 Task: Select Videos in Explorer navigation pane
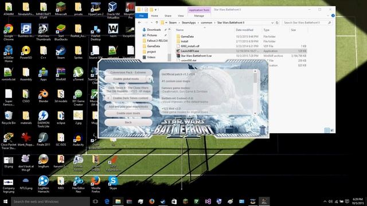pyautogui.click(x=151, y=57)
